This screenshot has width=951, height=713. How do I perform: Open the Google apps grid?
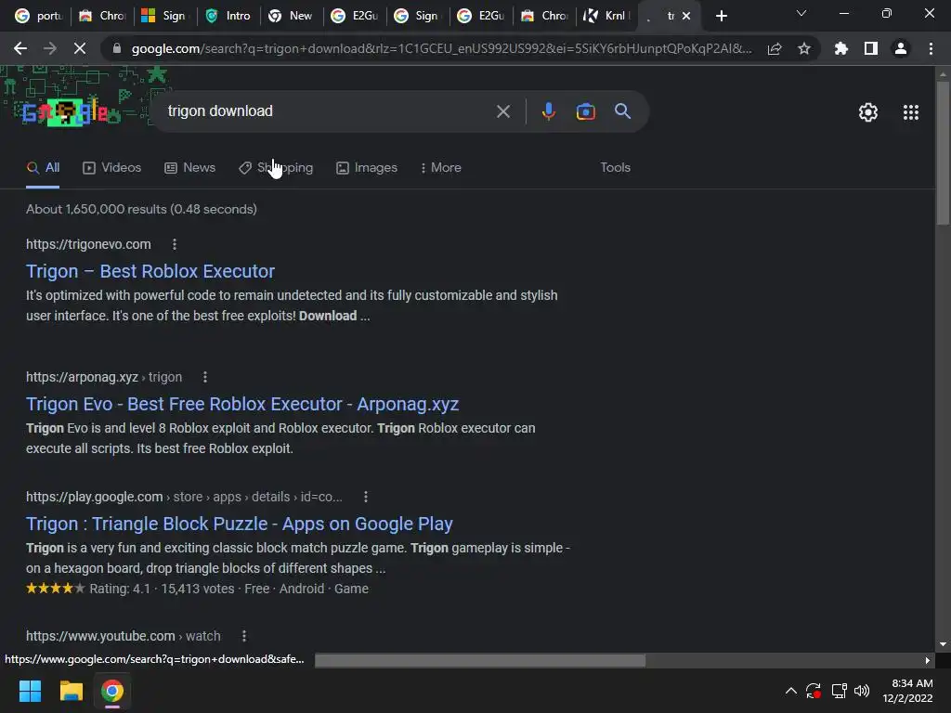(x=911, y=112)
